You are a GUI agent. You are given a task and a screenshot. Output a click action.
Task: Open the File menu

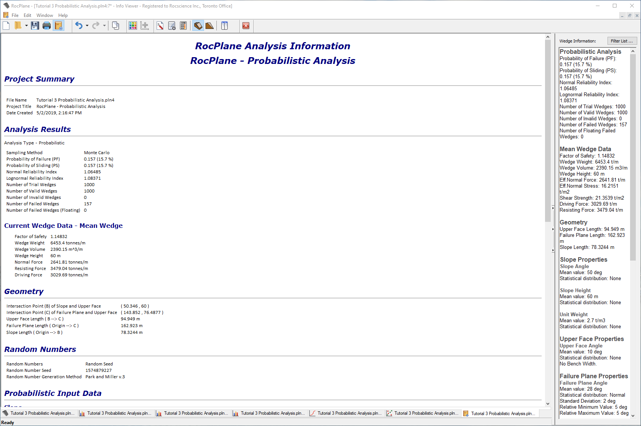(x=15, y=15)
